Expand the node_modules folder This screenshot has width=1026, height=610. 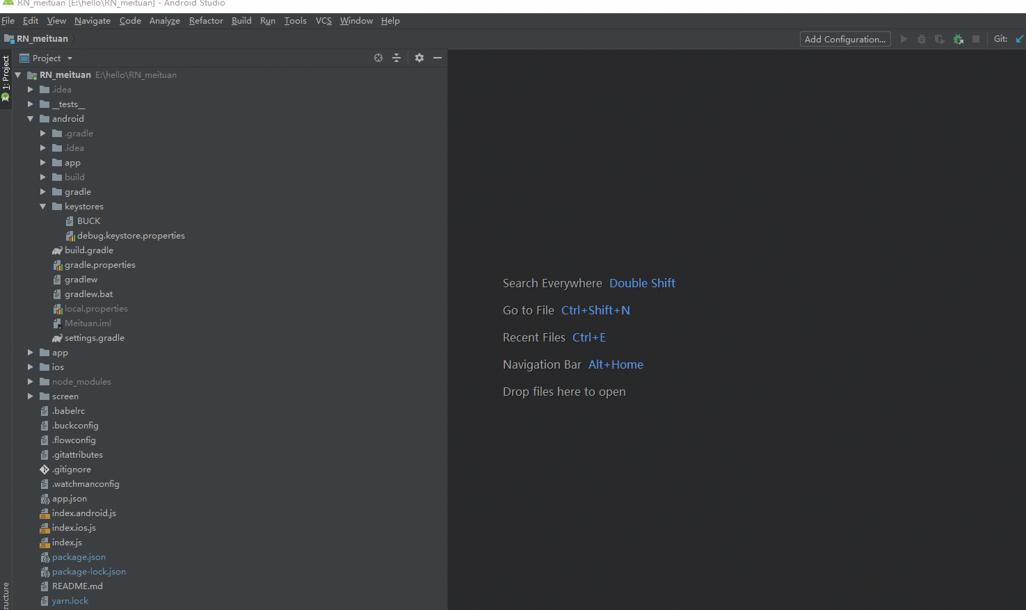[31, 382]
